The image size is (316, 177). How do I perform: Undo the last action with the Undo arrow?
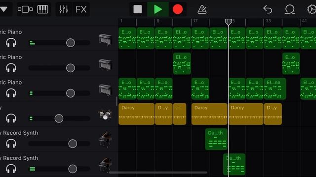268,9
